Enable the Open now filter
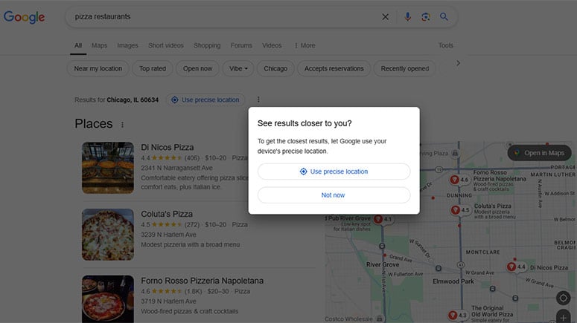This screenshot has height=323, width=577. click(x=197, y=68)
